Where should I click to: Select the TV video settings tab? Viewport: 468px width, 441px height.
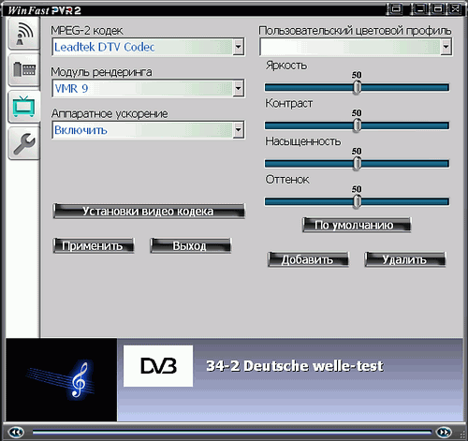coord(24,107)
